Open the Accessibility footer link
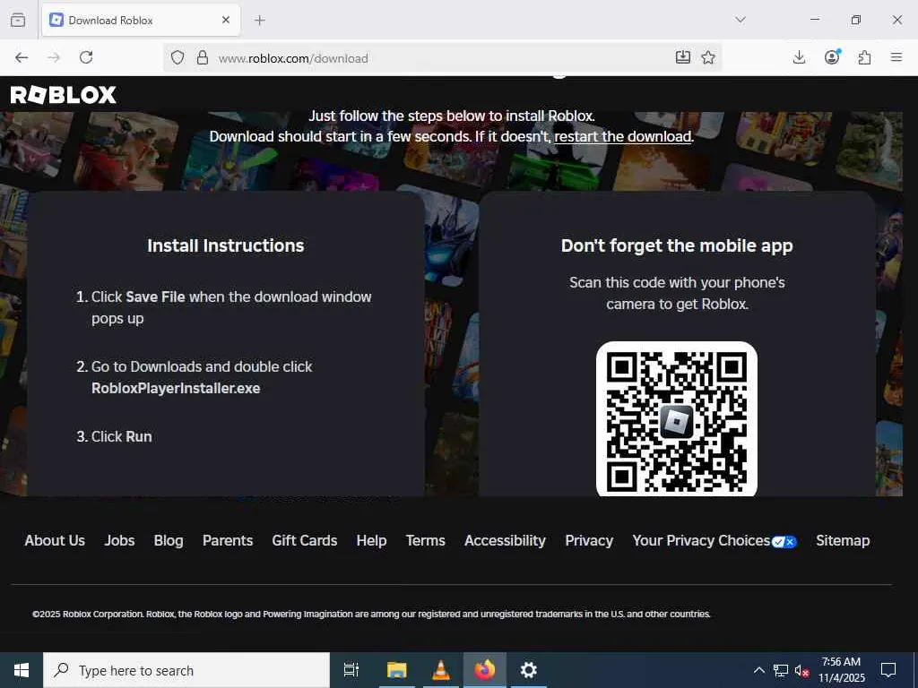The height and width of the screenshot is (688, 918). (506, 540)
